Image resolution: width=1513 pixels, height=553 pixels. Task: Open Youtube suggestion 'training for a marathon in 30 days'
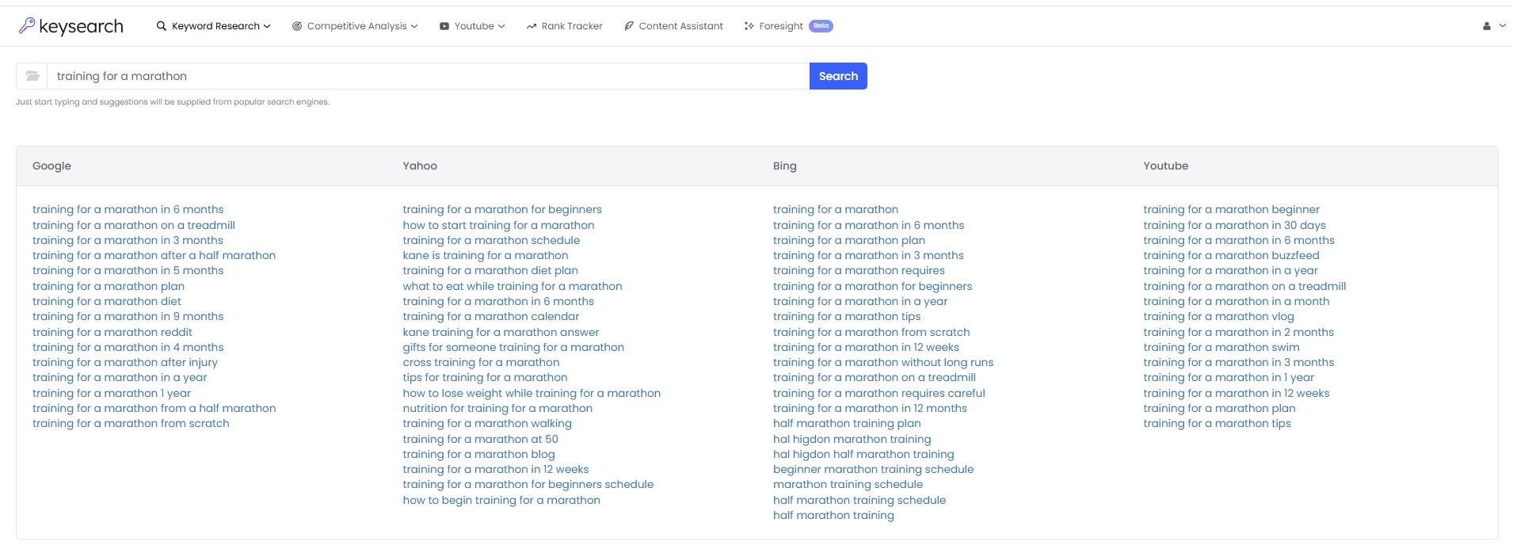point(1235,225)
